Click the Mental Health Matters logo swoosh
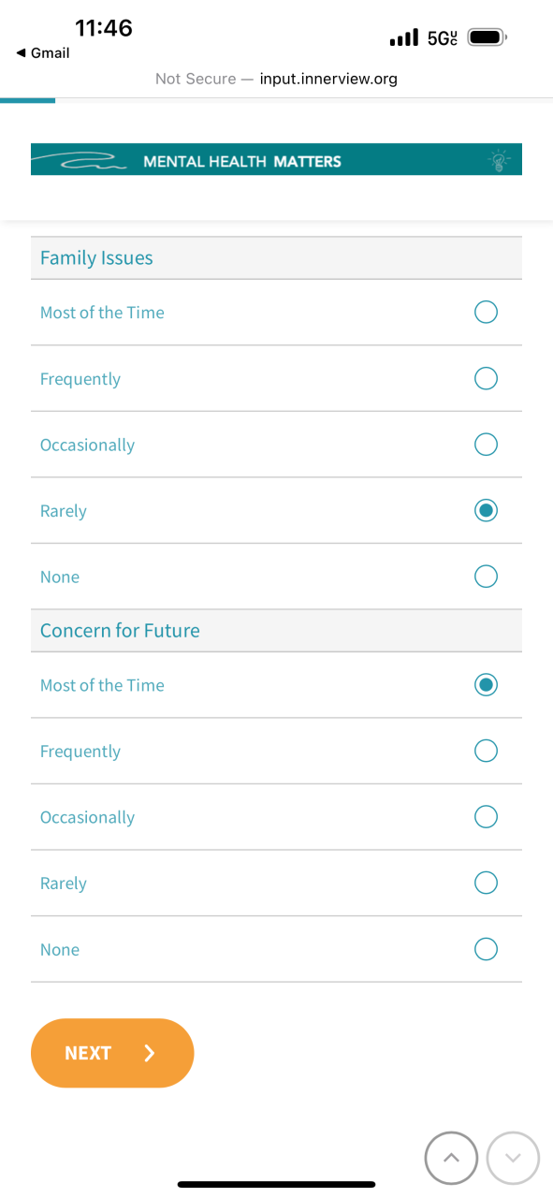Viewport: 553px width, 1198px height. pyautogui.click(x=82, y=161)
